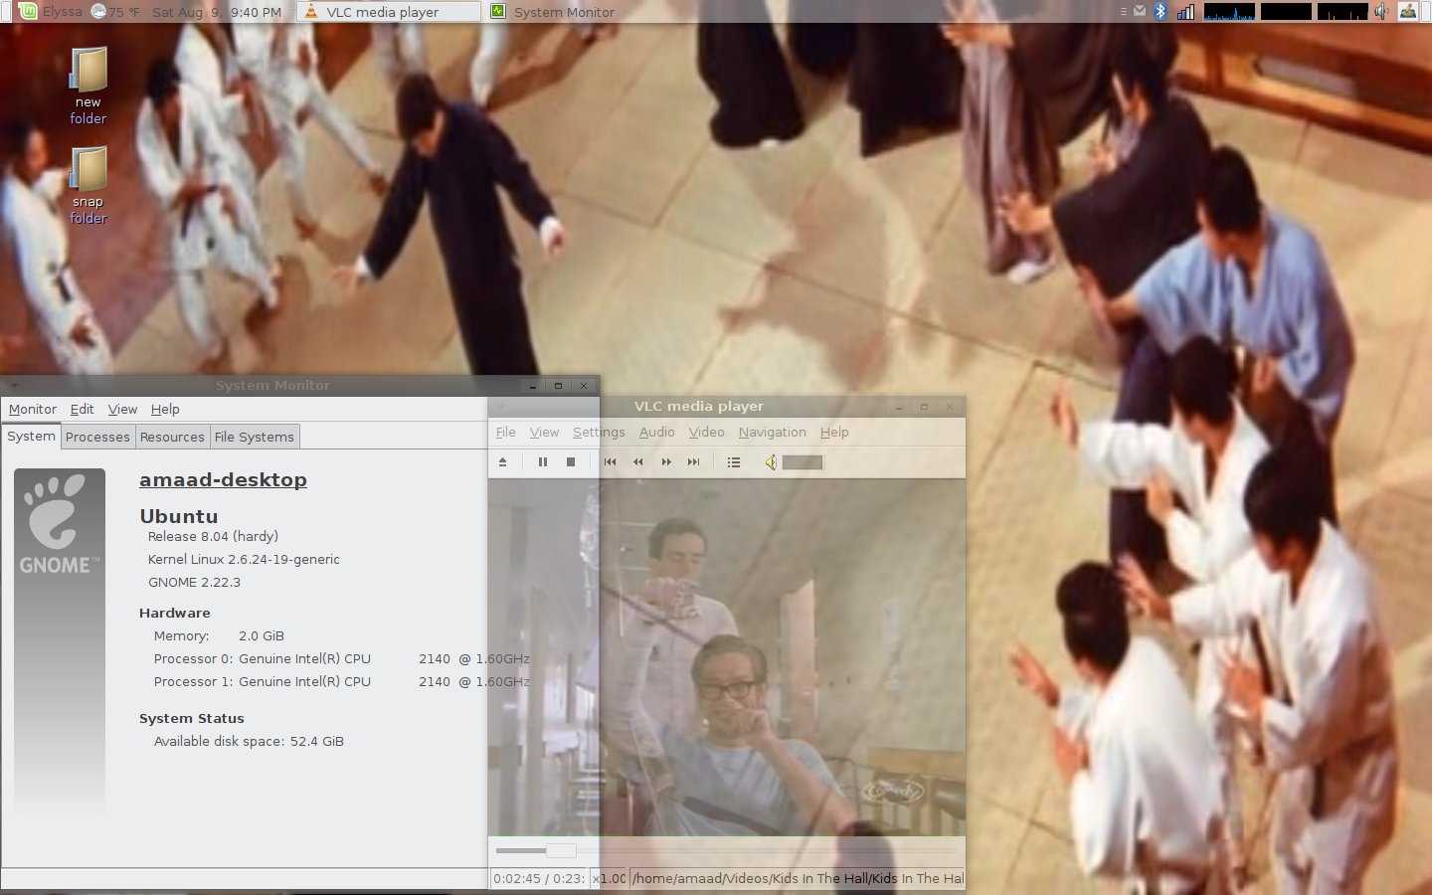The width and height of the screenshot is (1432, 895).
Task: Skip to previous track in VLC
Action: [611, 462]
